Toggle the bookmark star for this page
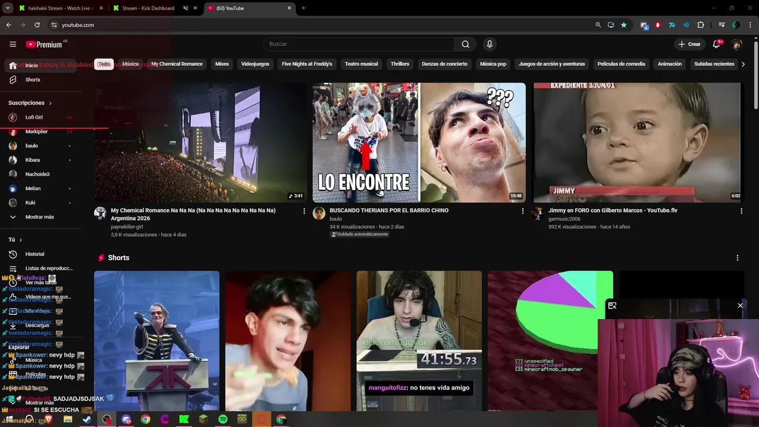 click(x=624, y=25)
